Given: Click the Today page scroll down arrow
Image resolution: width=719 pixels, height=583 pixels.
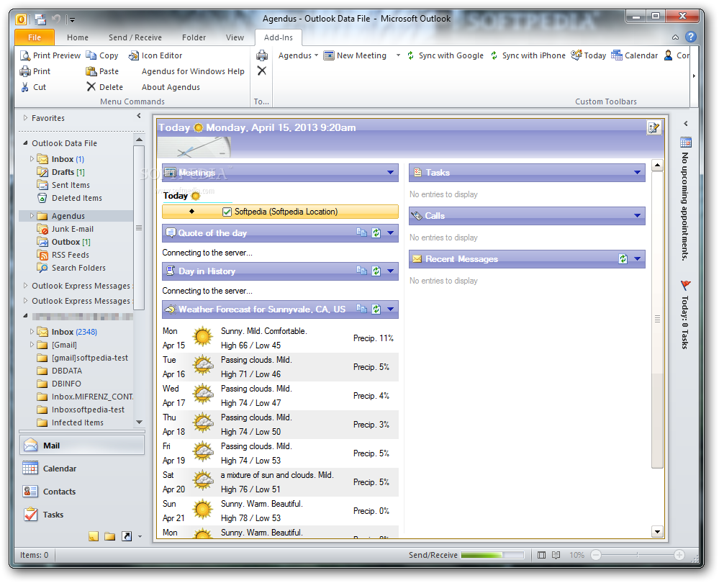Looking at the screenshot, I should click(x=657, y=532).
